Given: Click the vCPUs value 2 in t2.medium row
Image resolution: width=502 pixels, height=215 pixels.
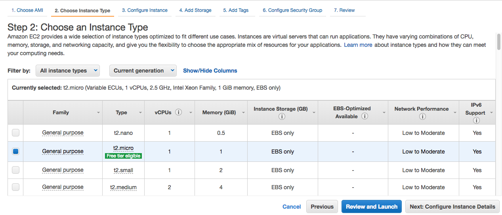Looking at the screenshot, I should click(170, 187).
